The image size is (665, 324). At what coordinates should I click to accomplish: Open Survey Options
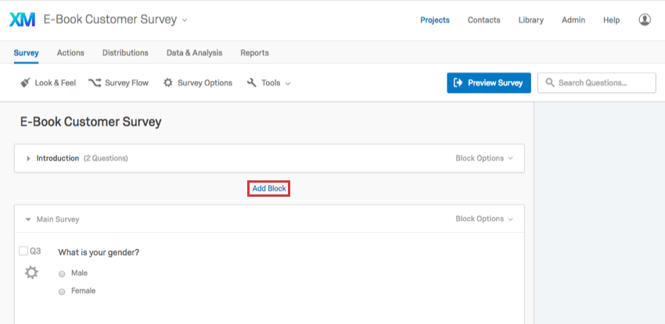pyautogui.click(x=198, y=83)
